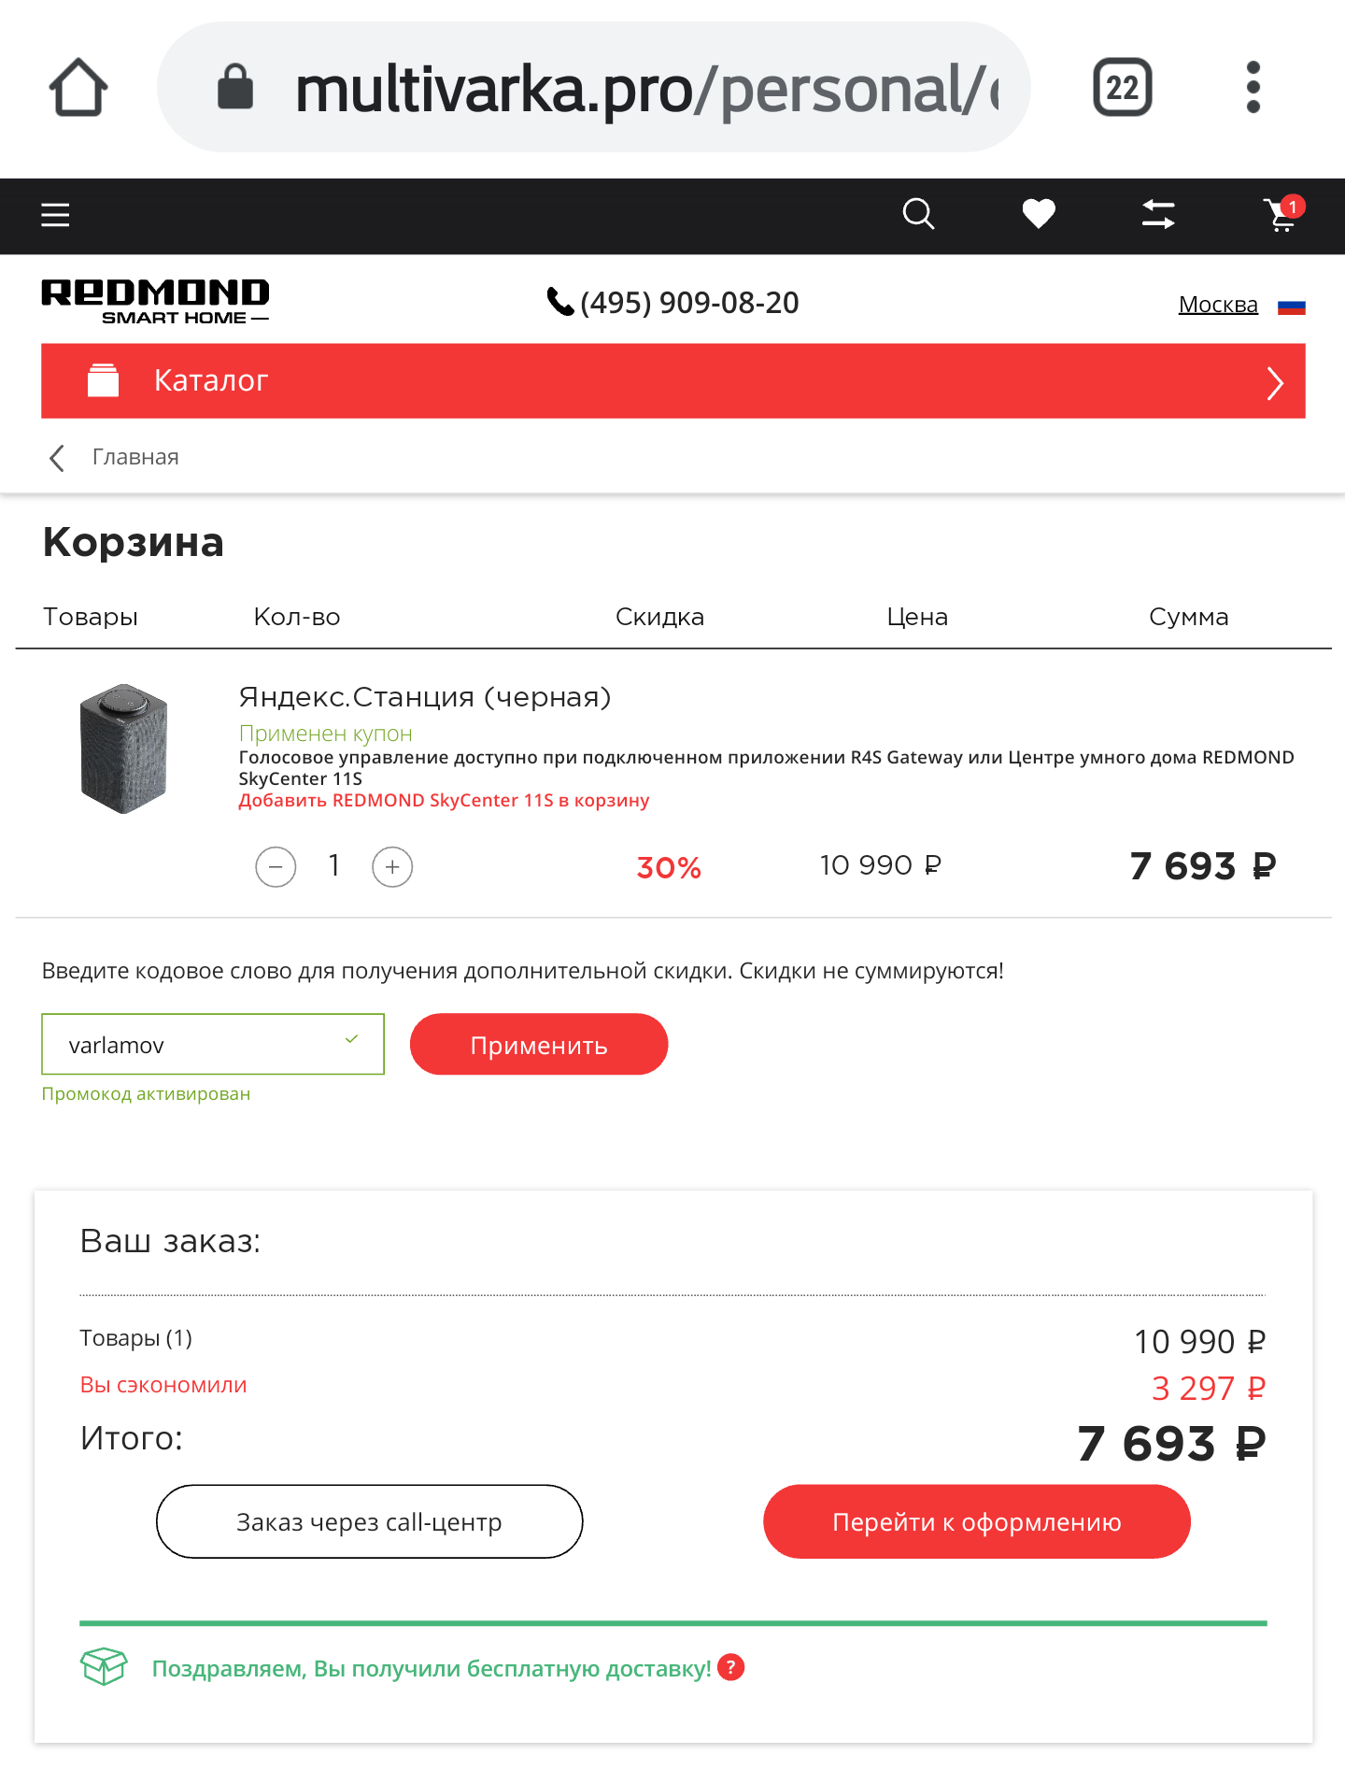Add REDMOND SkyCenter 11S to cart link
The width and height of the screenshot is (1345, 1783).
tap(444, 801)
